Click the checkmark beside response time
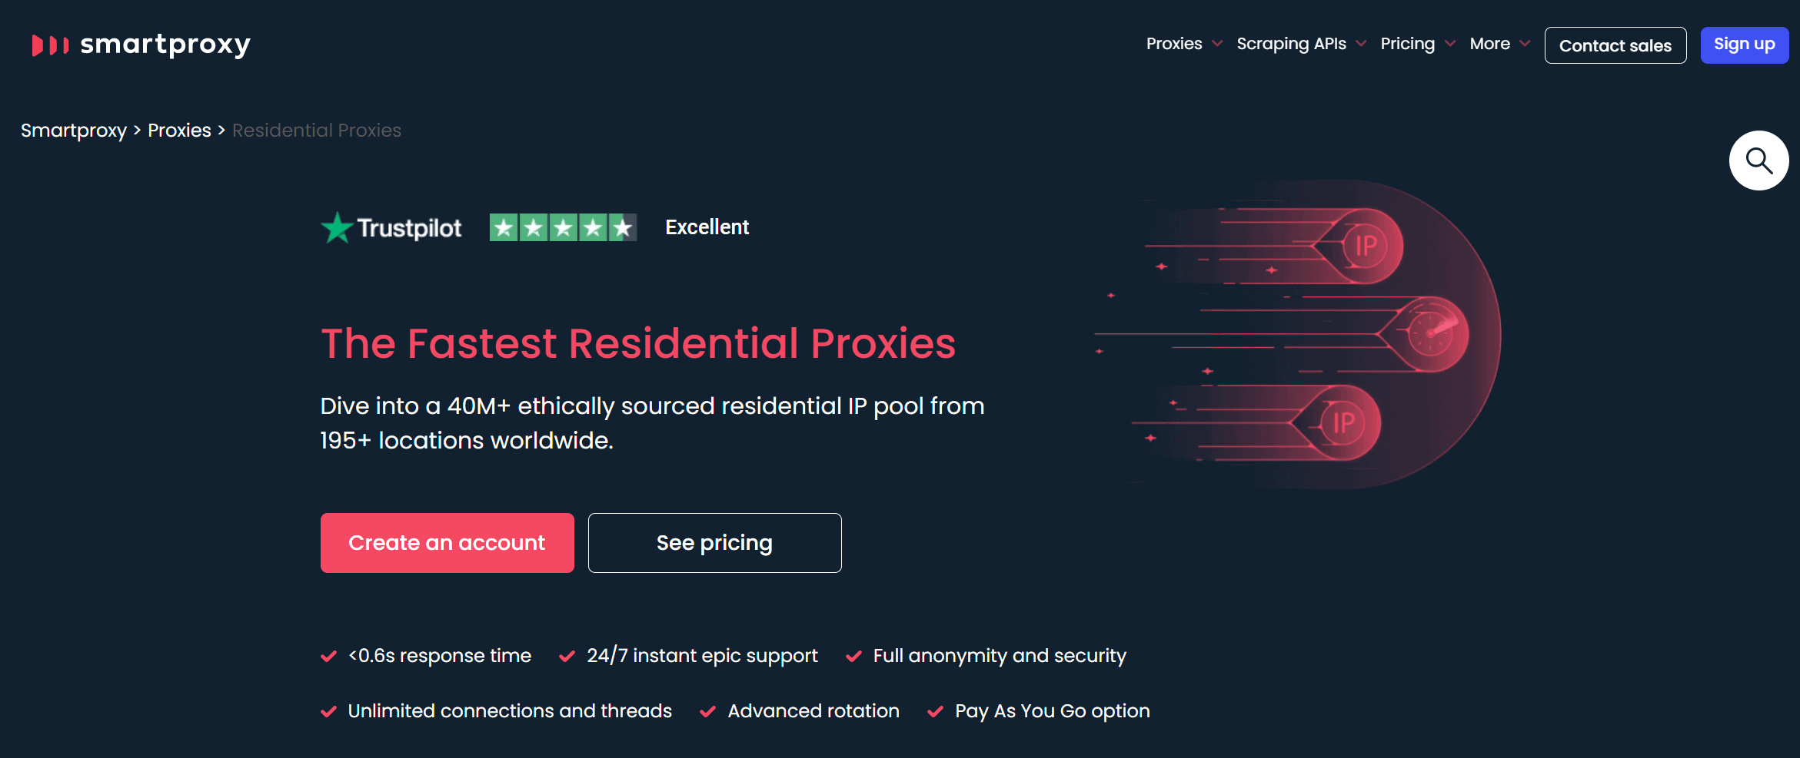The height and width of the screenshot is (758, 1800). coord(328,657)
